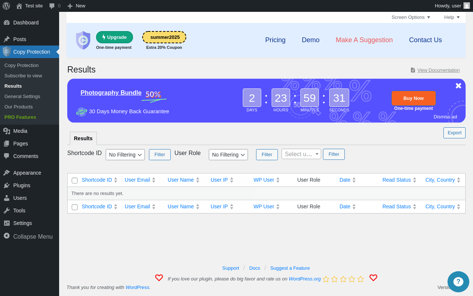The height and width of the screenshot is (296, 473).
Task: Open the View Documentation link
Action: pos(438,70)
